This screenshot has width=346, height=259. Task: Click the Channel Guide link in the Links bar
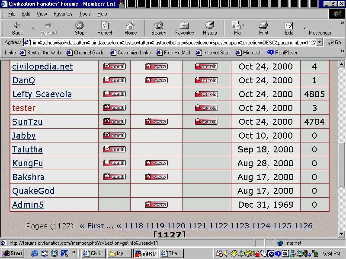click(85, 53)
